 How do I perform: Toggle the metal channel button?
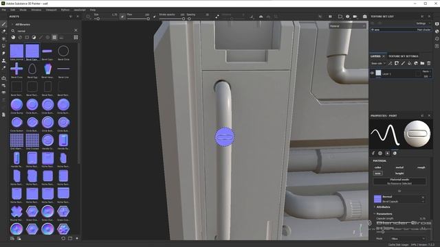399,167
